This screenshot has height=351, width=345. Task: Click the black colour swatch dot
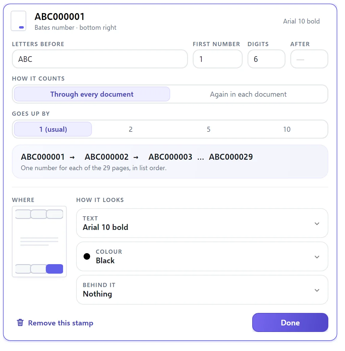point(87,256)
